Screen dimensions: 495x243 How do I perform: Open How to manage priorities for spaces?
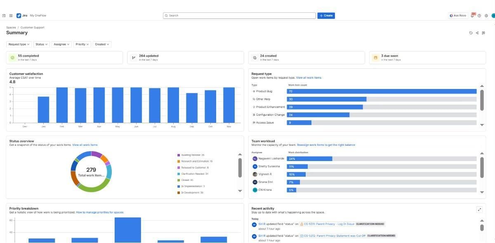click(x=100, y=213)
